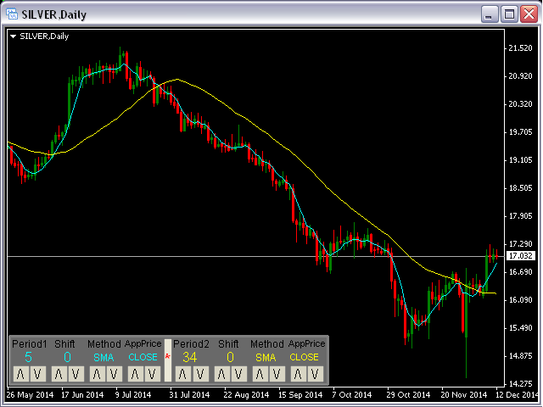The image size is (543, 407).
Task: Decrease Period1 with its down arrow
Action: (36, 374)
